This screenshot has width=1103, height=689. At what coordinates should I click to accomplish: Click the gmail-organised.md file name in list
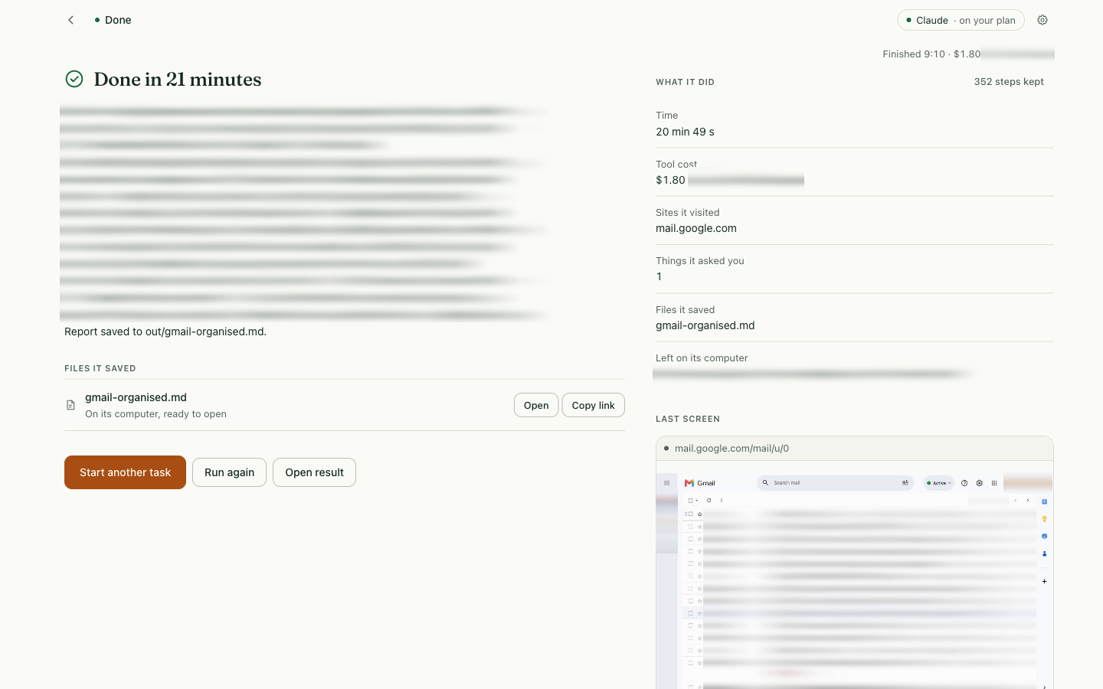click(136, 397)
